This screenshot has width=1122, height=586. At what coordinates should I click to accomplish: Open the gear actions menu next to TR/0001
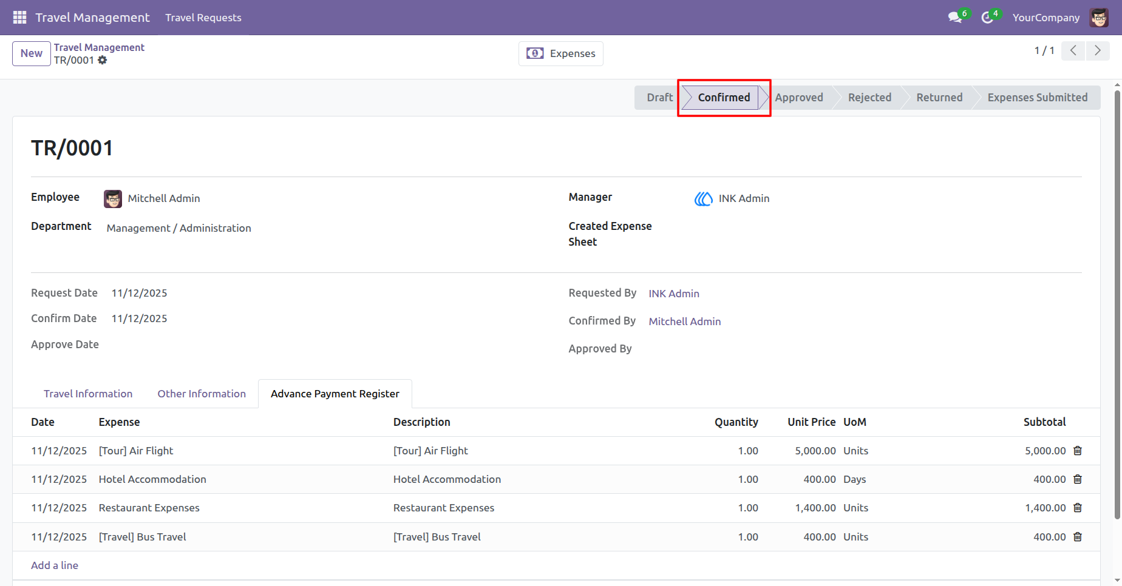point(103,60)
